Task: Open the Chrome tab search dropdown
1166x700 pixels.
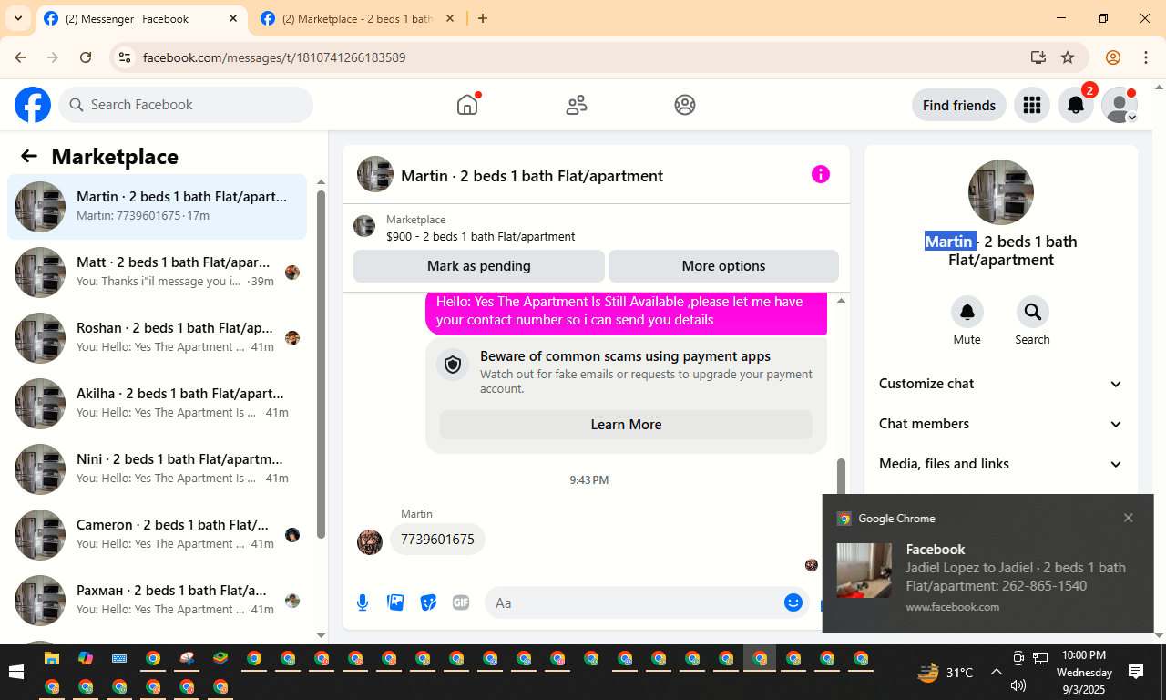Action: [17, 18]
